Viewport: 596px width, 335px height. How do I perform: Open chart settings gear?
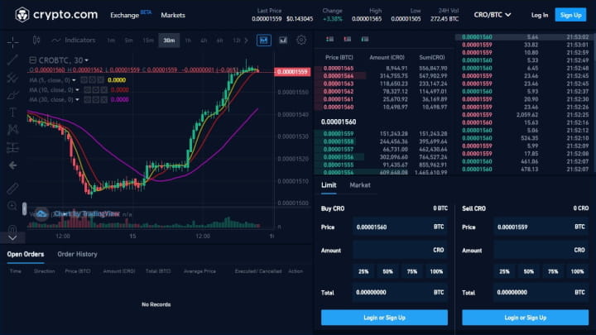[301, 40]
